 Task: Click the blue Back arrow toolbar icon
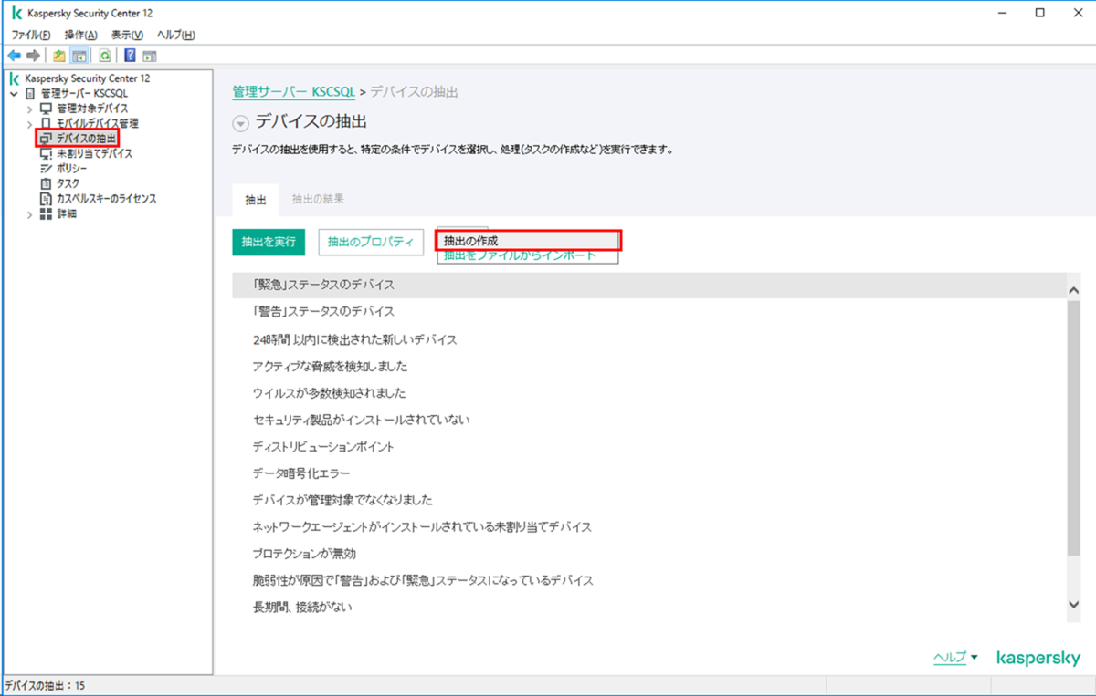click(x=14, y=56)
